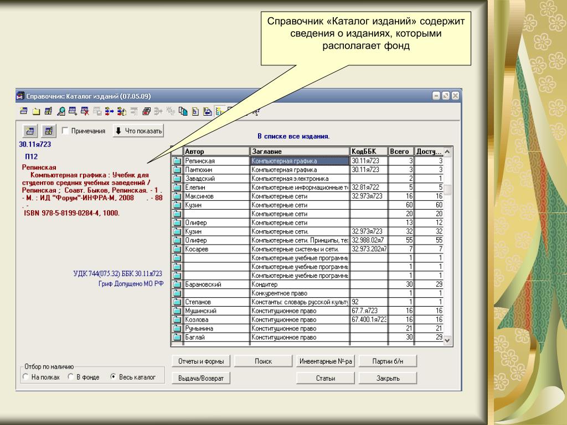Viewport: 567px width, 425px height.
Task: Click the Досту... column header
Action: click(429, 152)
